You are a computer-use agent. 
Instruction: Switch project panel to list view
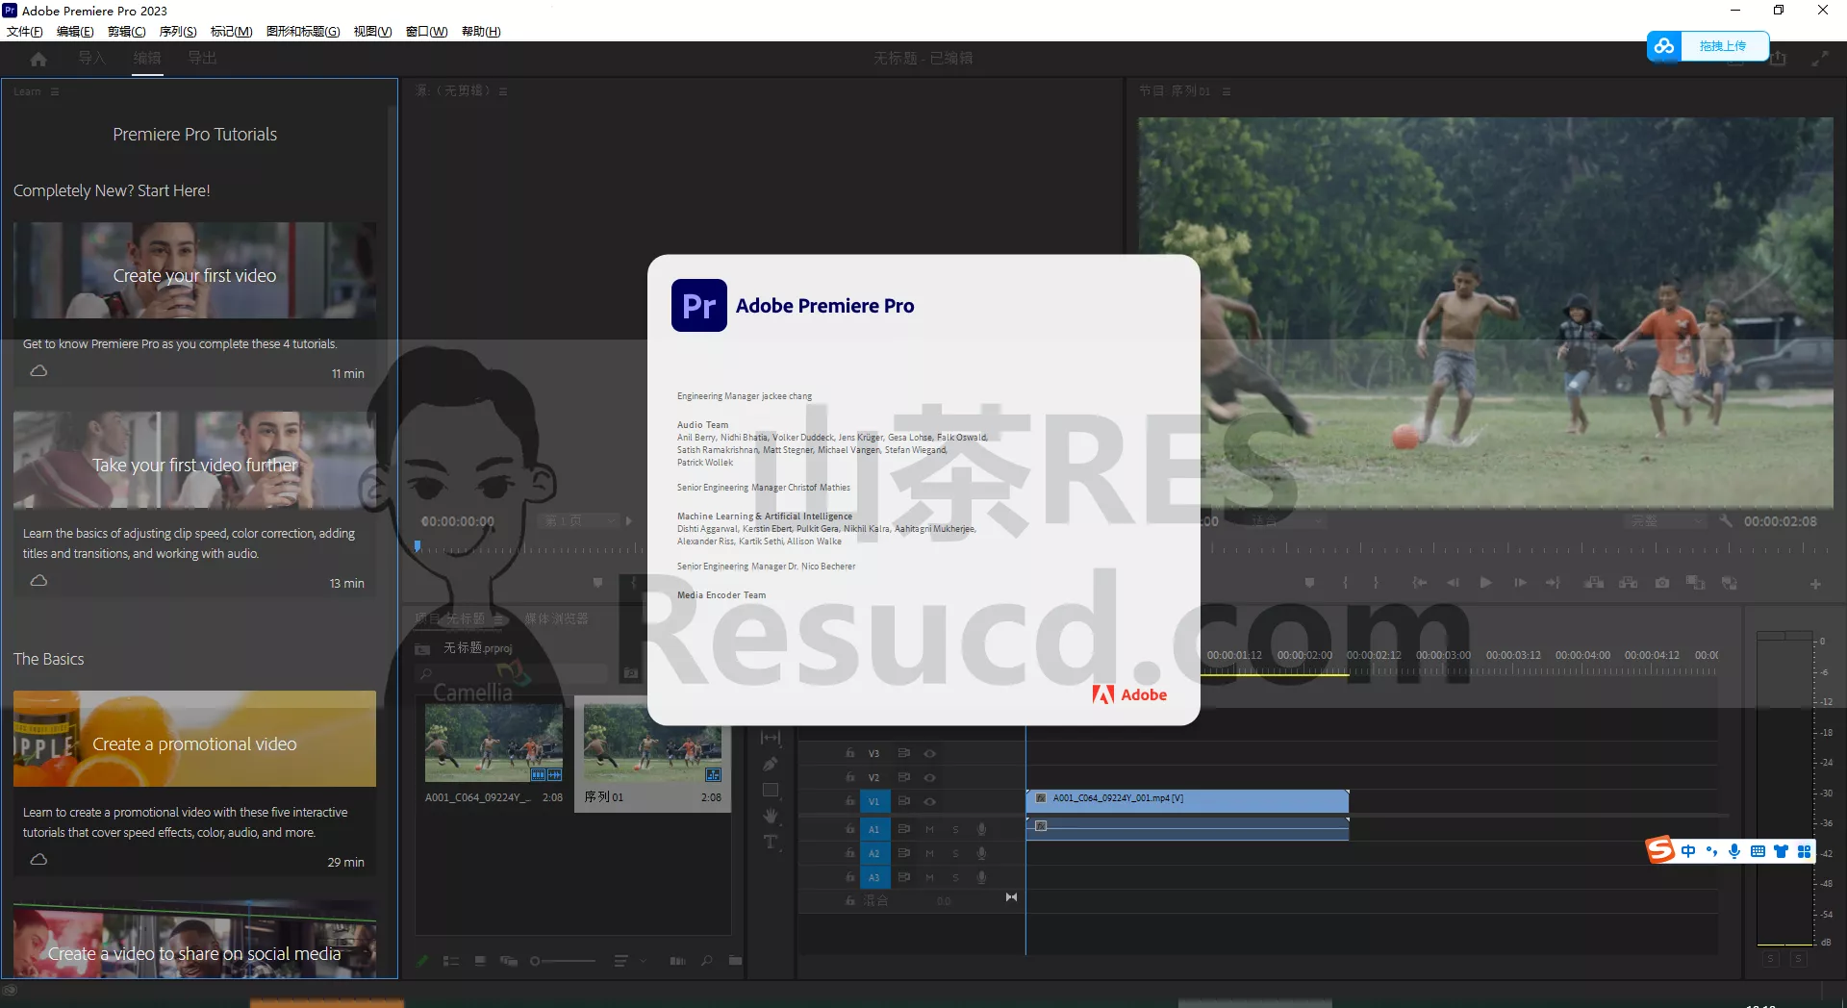[x=451, y=961]
